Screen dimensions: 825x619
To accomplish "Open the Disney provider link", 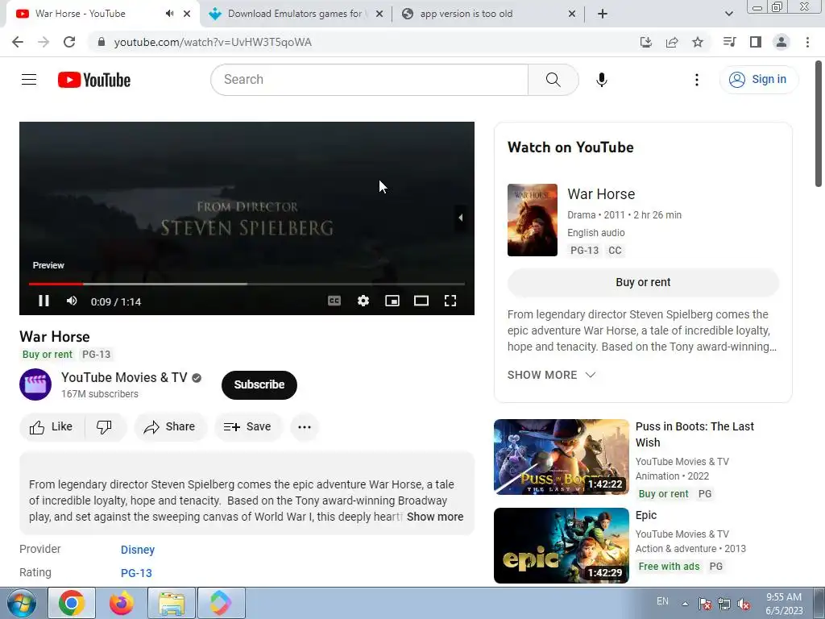I will coord(138,550).
